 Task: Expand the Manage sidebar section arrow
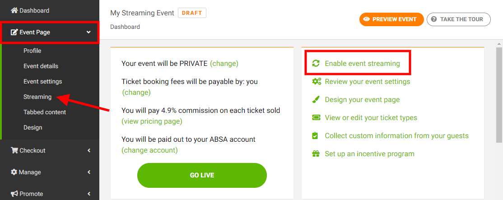click(89, 172)
